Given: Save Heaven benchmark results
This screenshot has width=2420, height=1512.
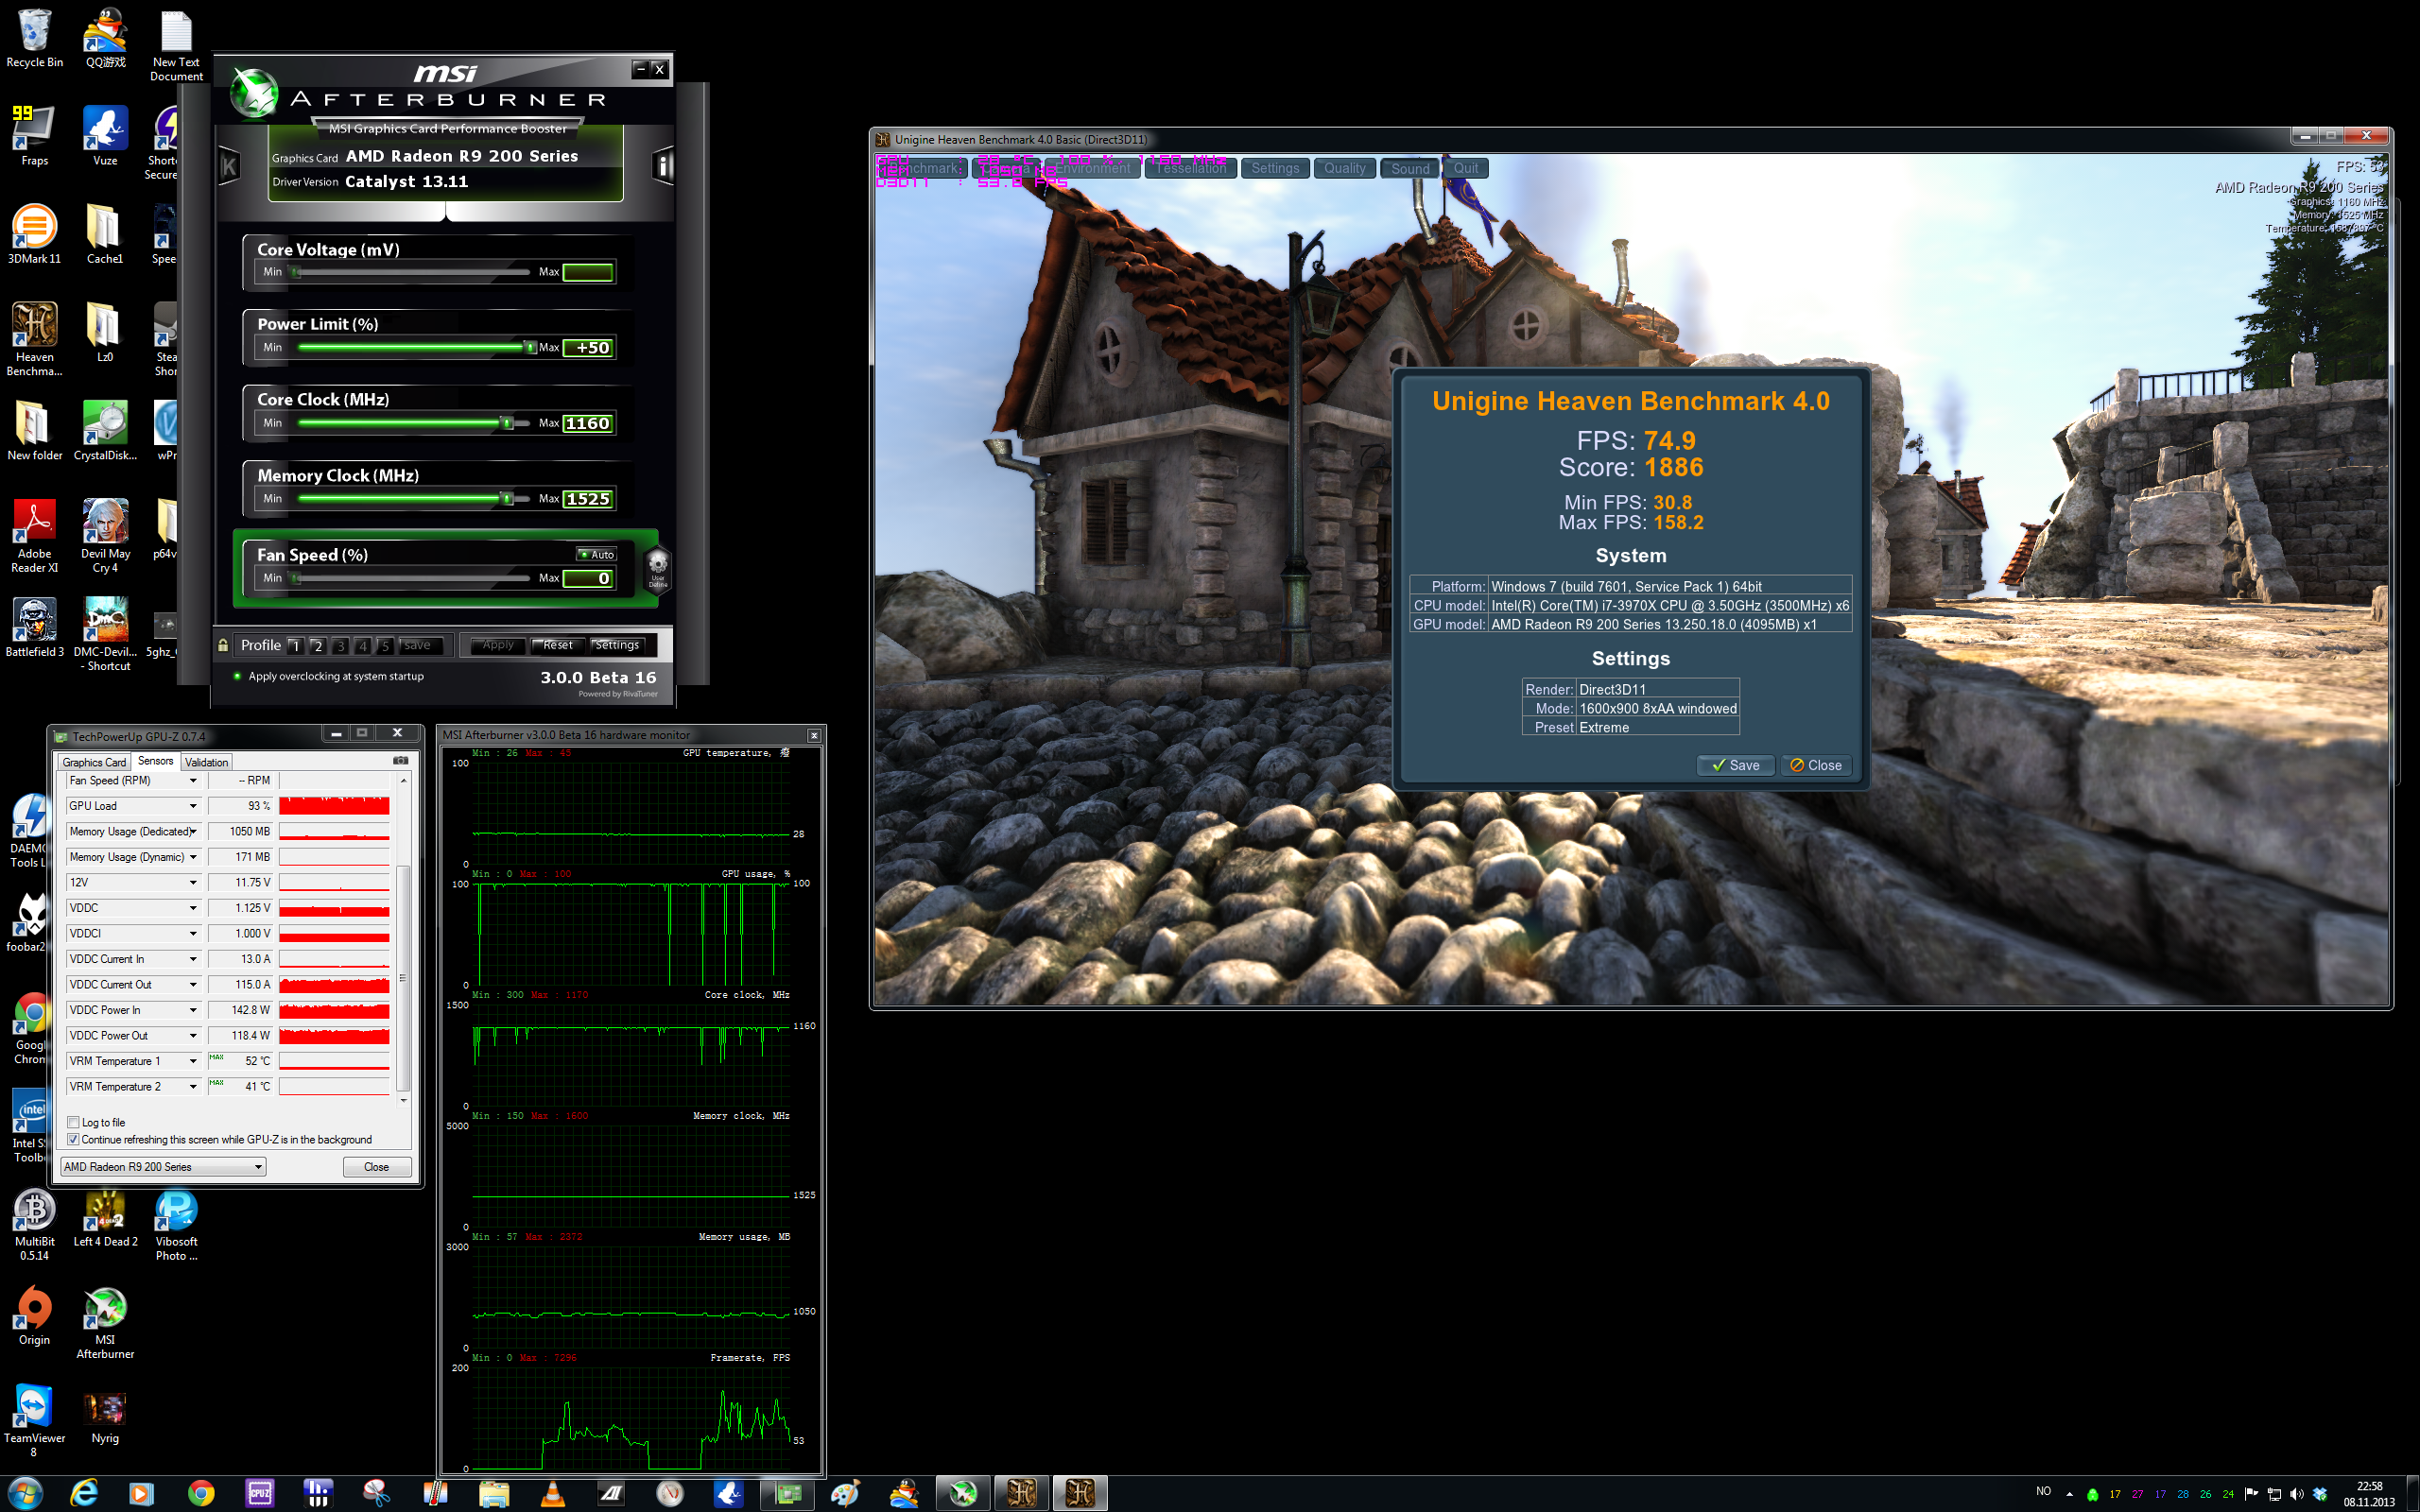Looking at the screenshot, I should [1735, 765].
